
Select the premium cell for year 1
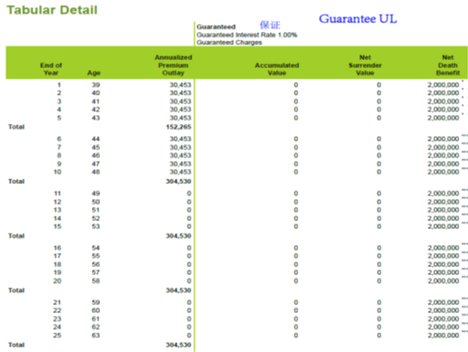[x=180, y=85]
